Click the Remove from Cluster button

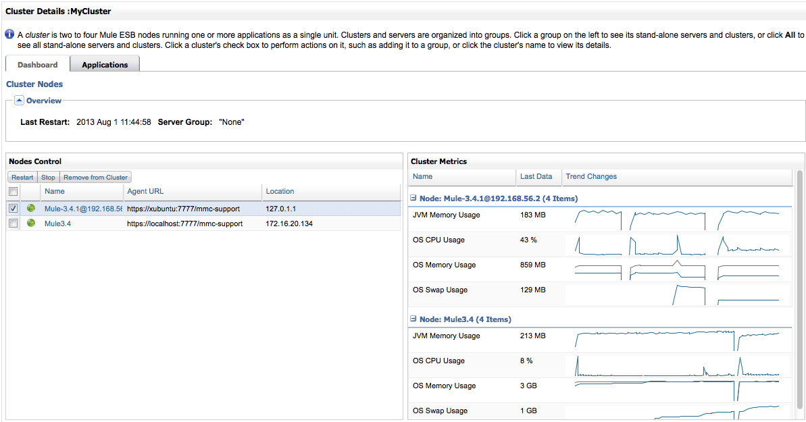pos(95,177)
